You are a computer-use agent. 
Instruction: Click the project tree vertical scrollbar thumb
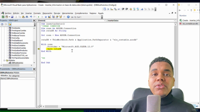click(x=34, y=48)
